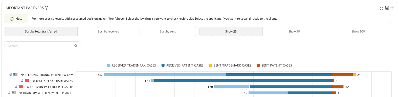This screenshot has height=97, width=399.
Task: Click the plus icon to add widget
Action: [392, 8]
